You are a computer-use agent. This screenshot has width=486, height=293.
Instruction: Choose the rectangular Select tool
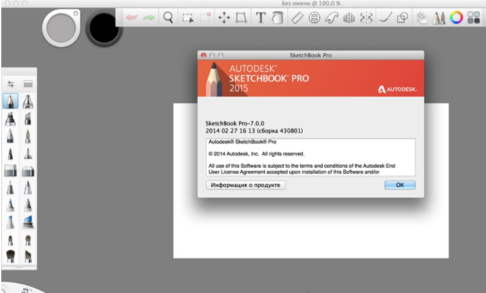tap(188, 18)
